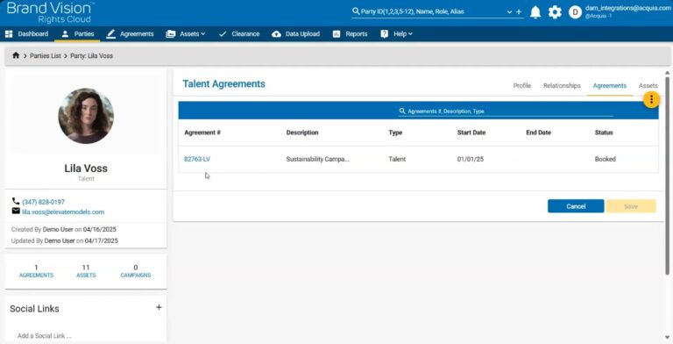Screen dimensions: 673x344
Task: Click the agreements search field
Action: pos(506,111)
